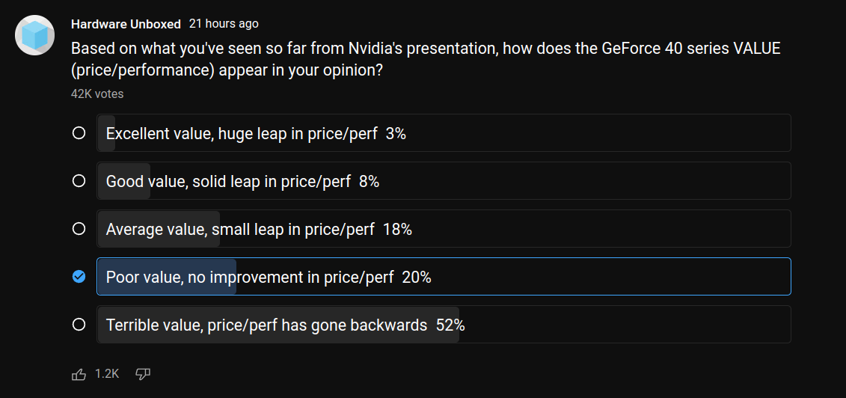The width and height of the screenshot is (846, 398).
Task: Click the poll question text about GeForce 40 series
Action: (426, 59)
